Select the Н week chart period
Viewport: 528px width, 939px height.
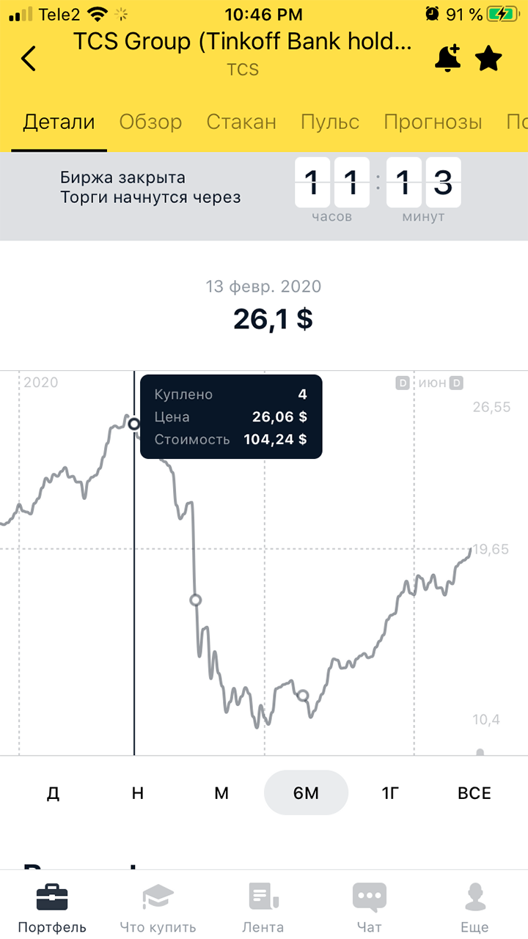pyautogui.click(x=137, y=793)
